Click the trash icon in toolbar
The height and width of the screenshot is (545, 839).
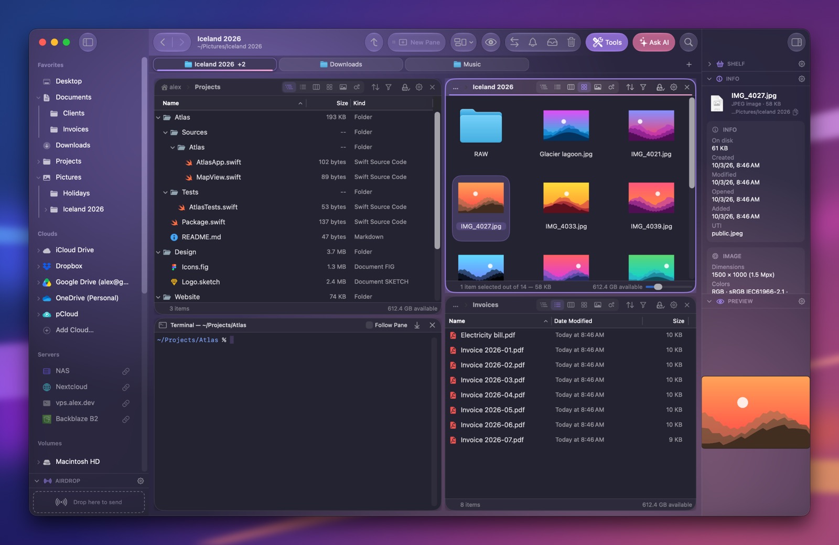(571, 42)
